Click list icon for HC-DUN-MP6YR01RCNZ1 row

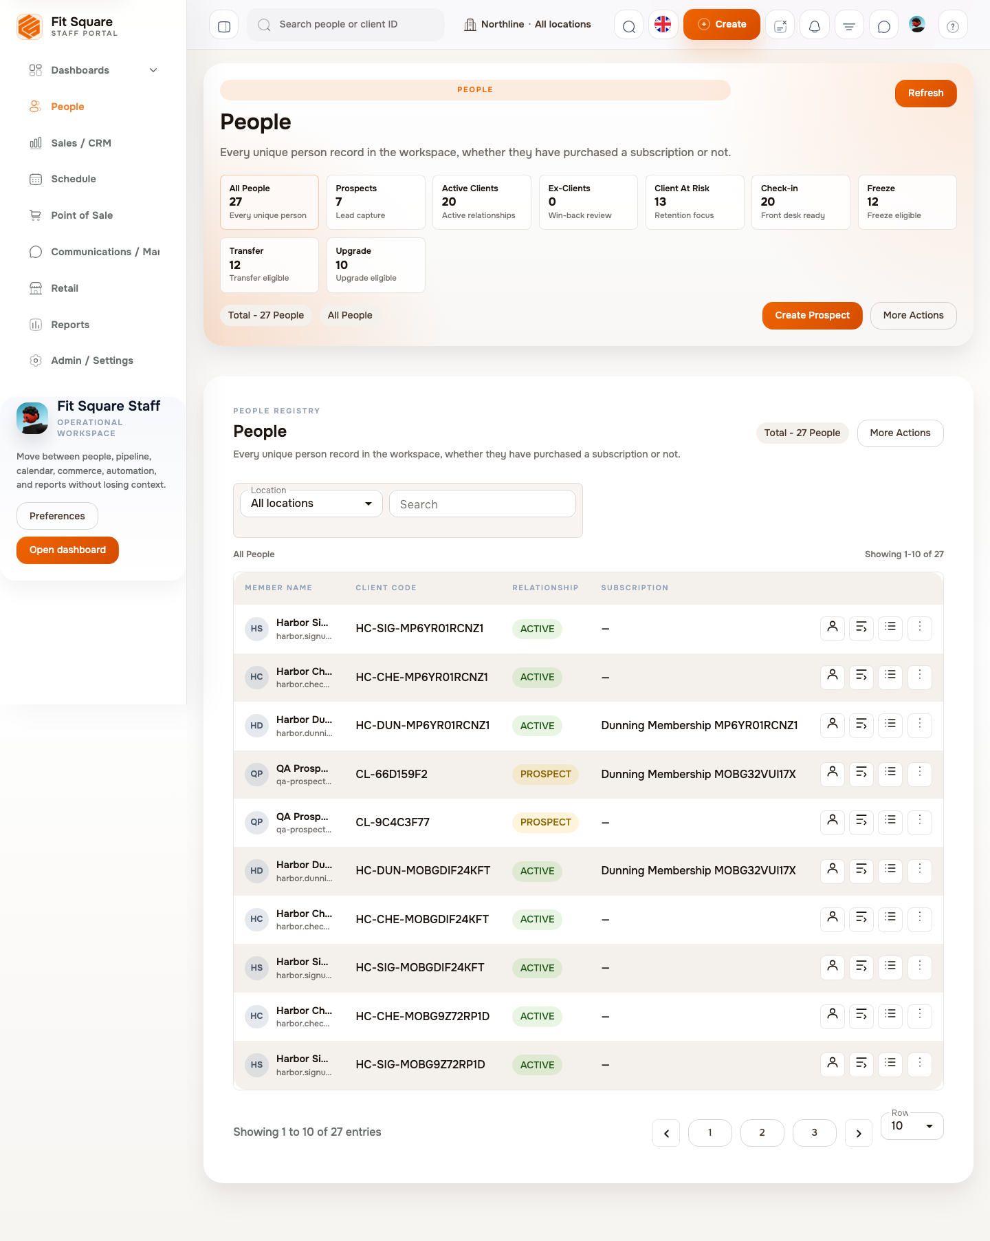890,725
